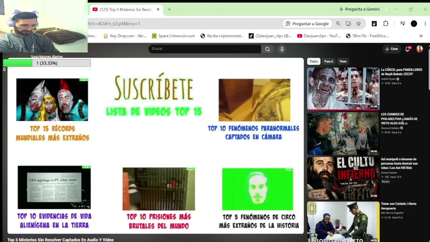Open a new browser tab

click(x=169, y=9)
